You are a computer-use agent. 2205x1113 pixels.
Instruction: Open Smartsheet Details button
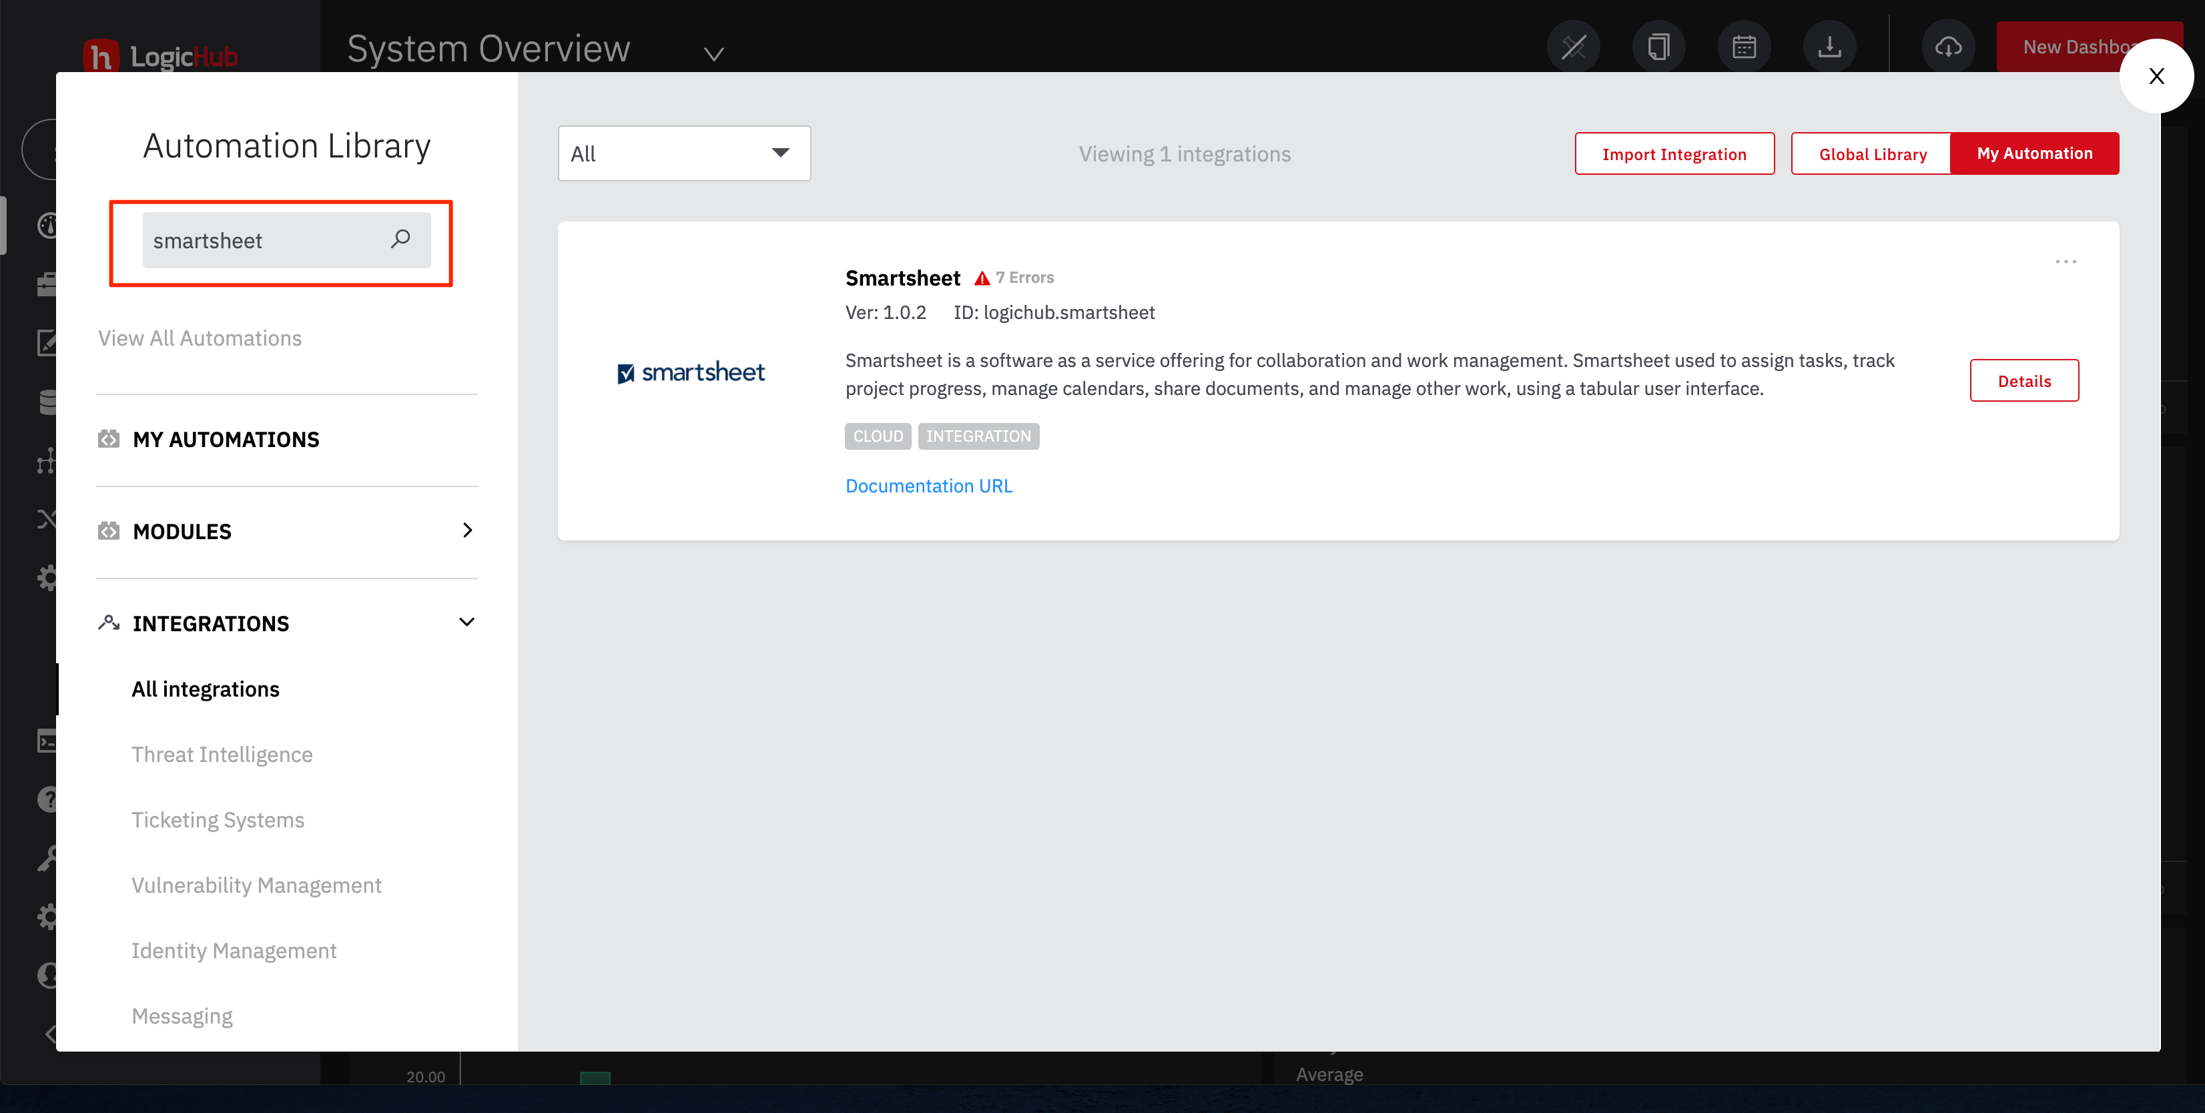click(2024, 380)
